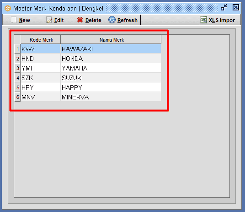
Task: Click the blue Refresh icon
Action: click(112, 20)
